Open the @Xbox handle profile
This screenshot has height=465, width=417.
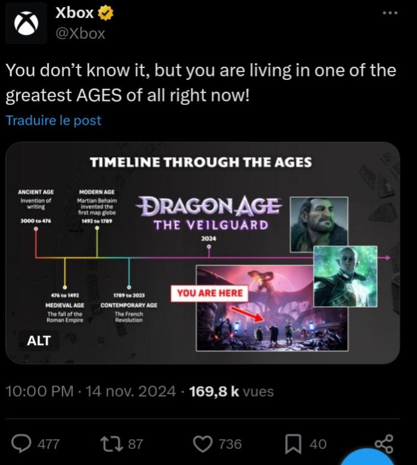coord(80,33)
